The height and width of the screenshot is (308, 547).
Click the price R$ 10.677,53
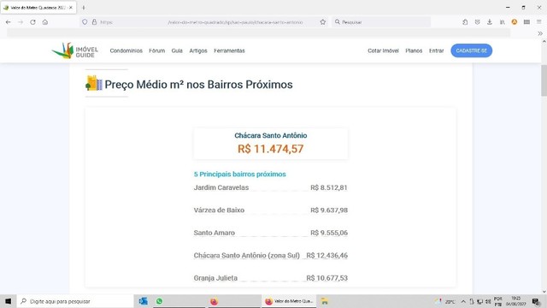(326, 278)
